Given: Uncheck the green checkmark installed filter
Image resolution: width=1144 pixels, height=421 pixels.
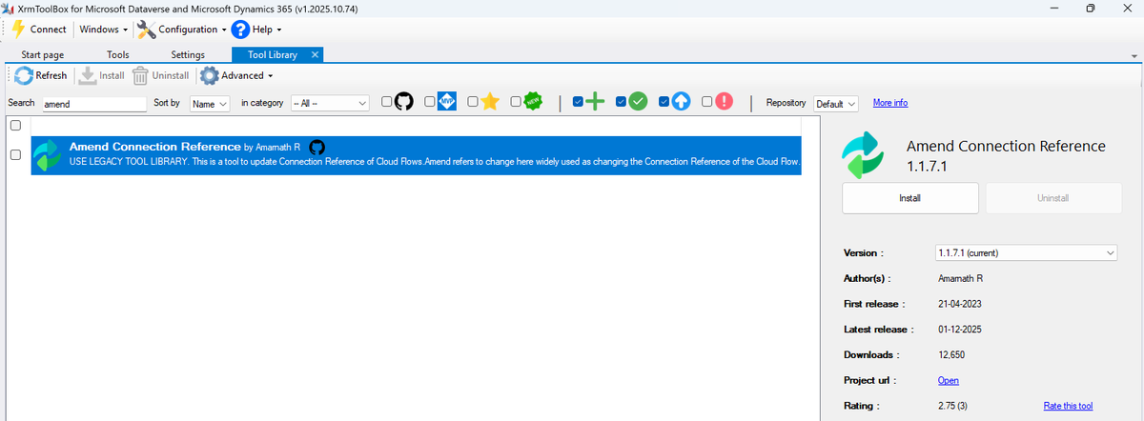Looking at the screenshot, I should [x=622, y=102].
